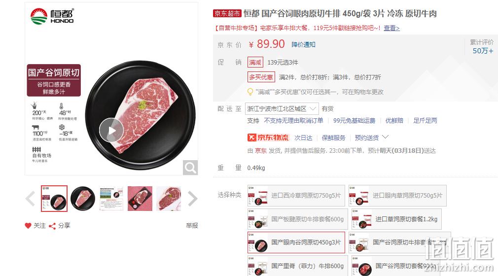The width and height of the screenshot is (498, 276).
Task: Select the second plate steak thumbnail
Action: coord(83,199)
